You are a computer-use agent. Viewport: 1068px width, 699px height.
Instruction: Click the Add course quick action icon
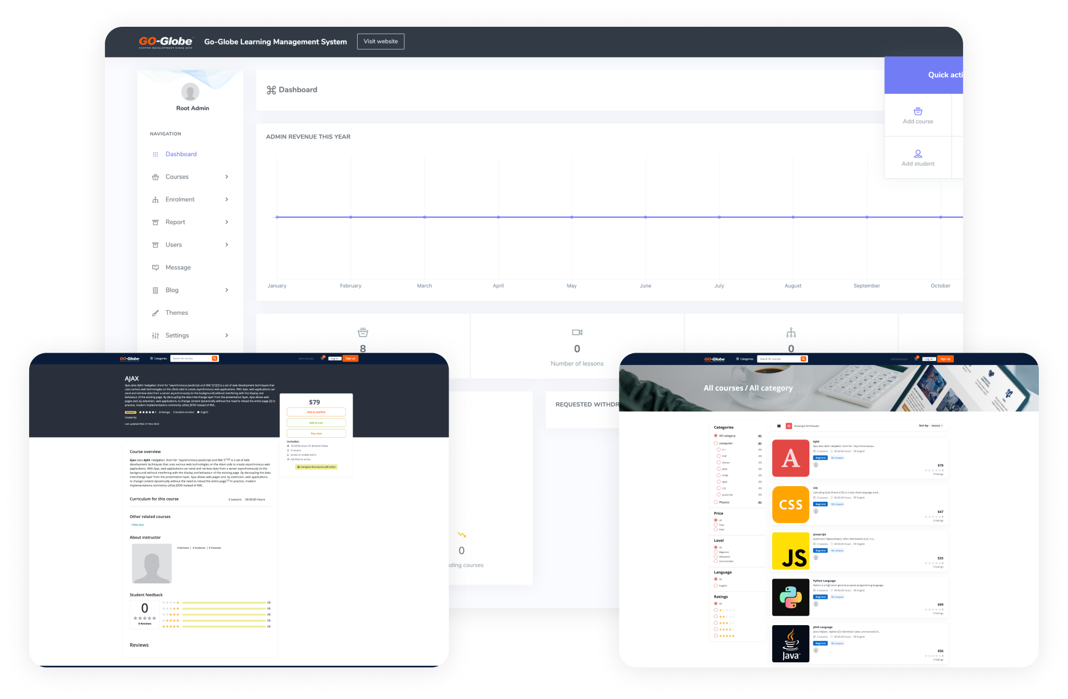pos(918,111)
